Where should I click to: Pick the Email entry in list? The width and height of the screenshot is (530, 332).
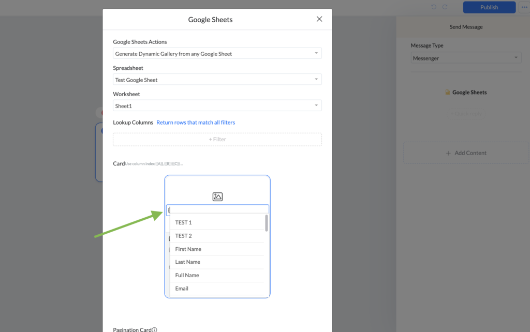click(x=182, y=289)
